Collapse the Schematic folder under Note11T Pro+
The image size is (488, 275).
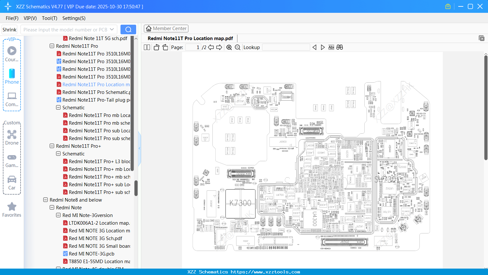[58, 154]
